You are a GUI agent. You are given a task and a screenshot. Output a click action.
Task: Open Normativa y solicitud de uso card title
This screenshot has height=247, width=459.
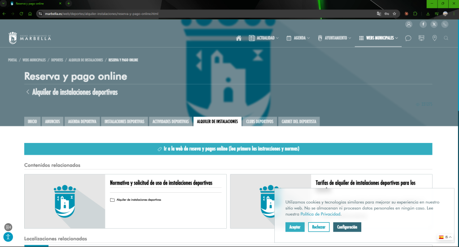click(161, 183)
